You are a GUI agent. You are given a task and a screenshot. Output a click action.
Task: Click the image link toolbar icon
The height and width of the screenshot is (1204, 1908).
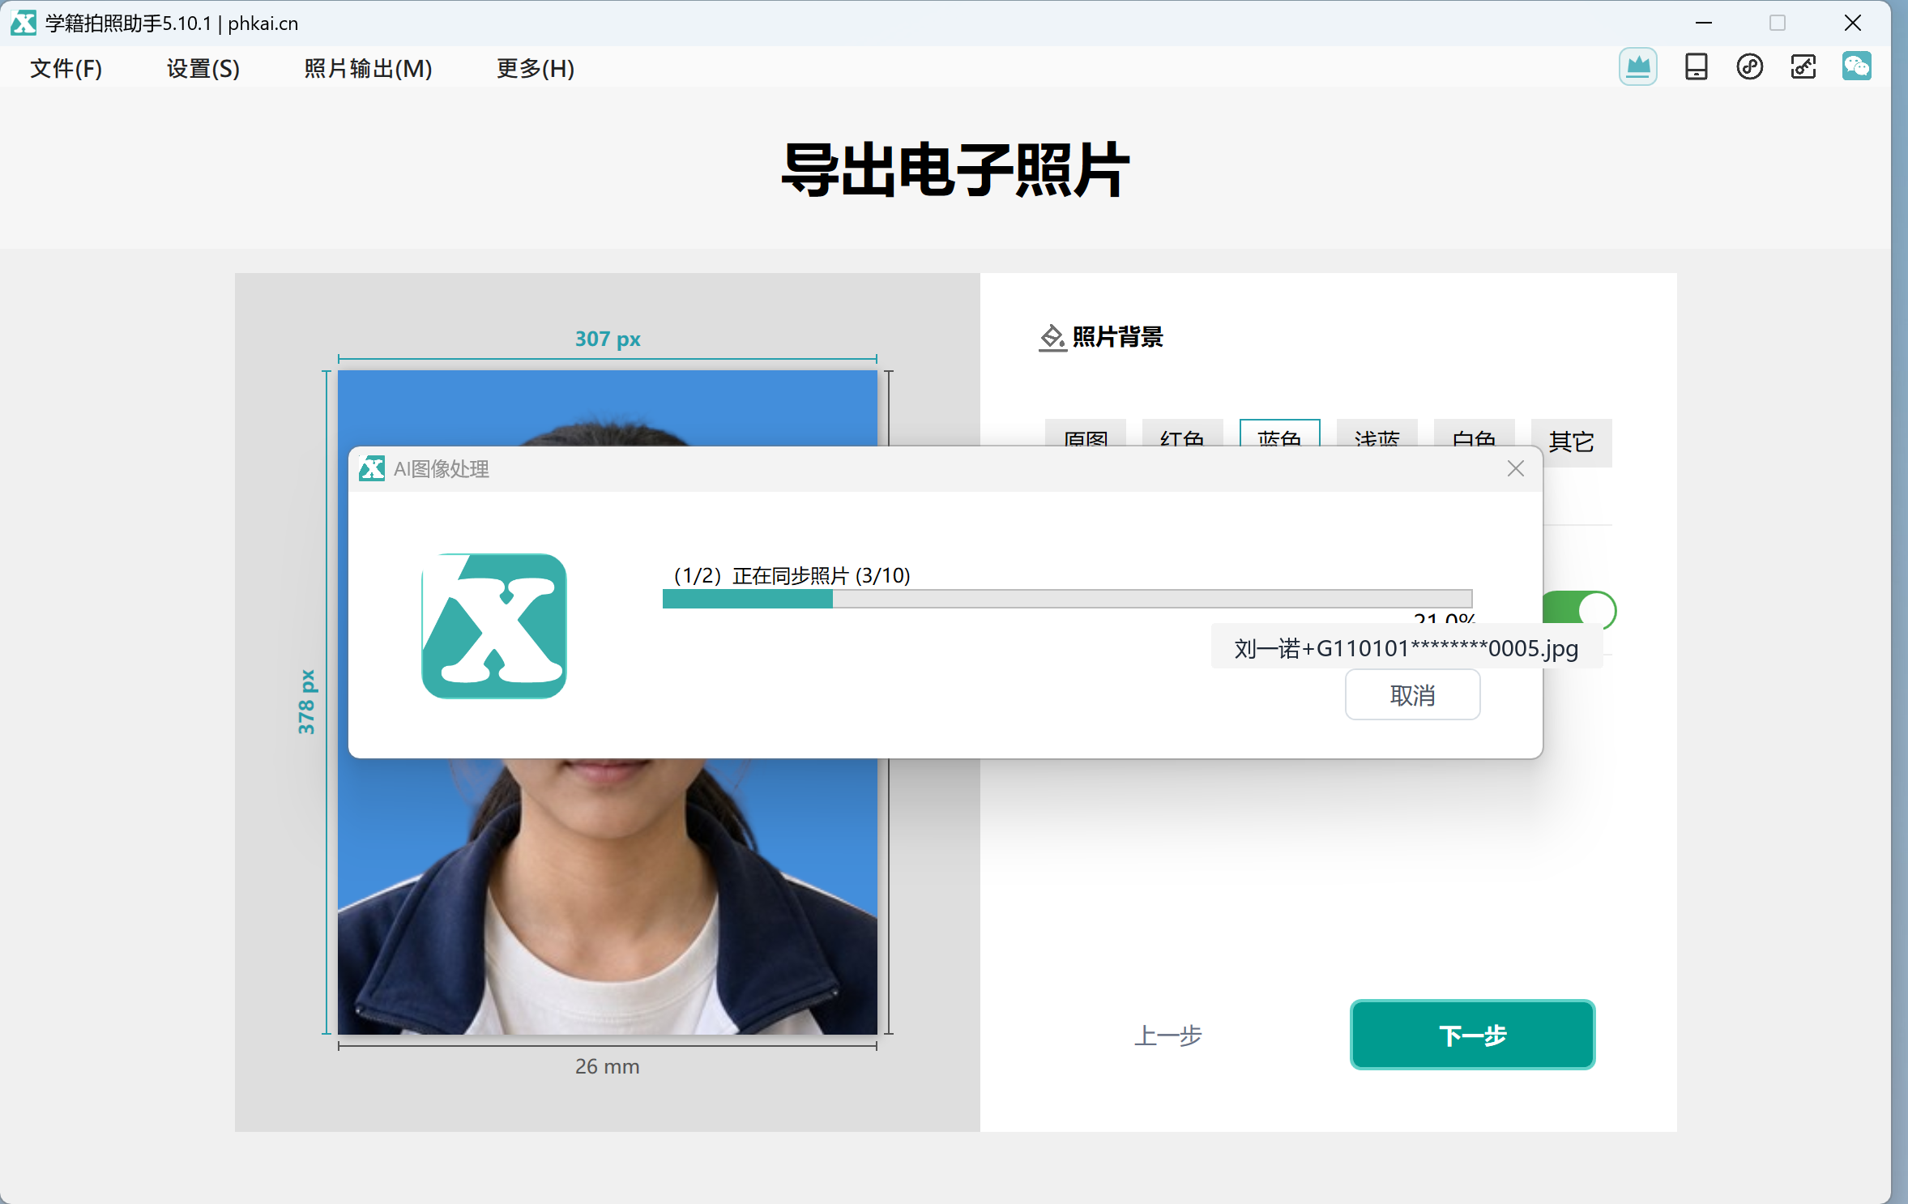click(1803, 66)
